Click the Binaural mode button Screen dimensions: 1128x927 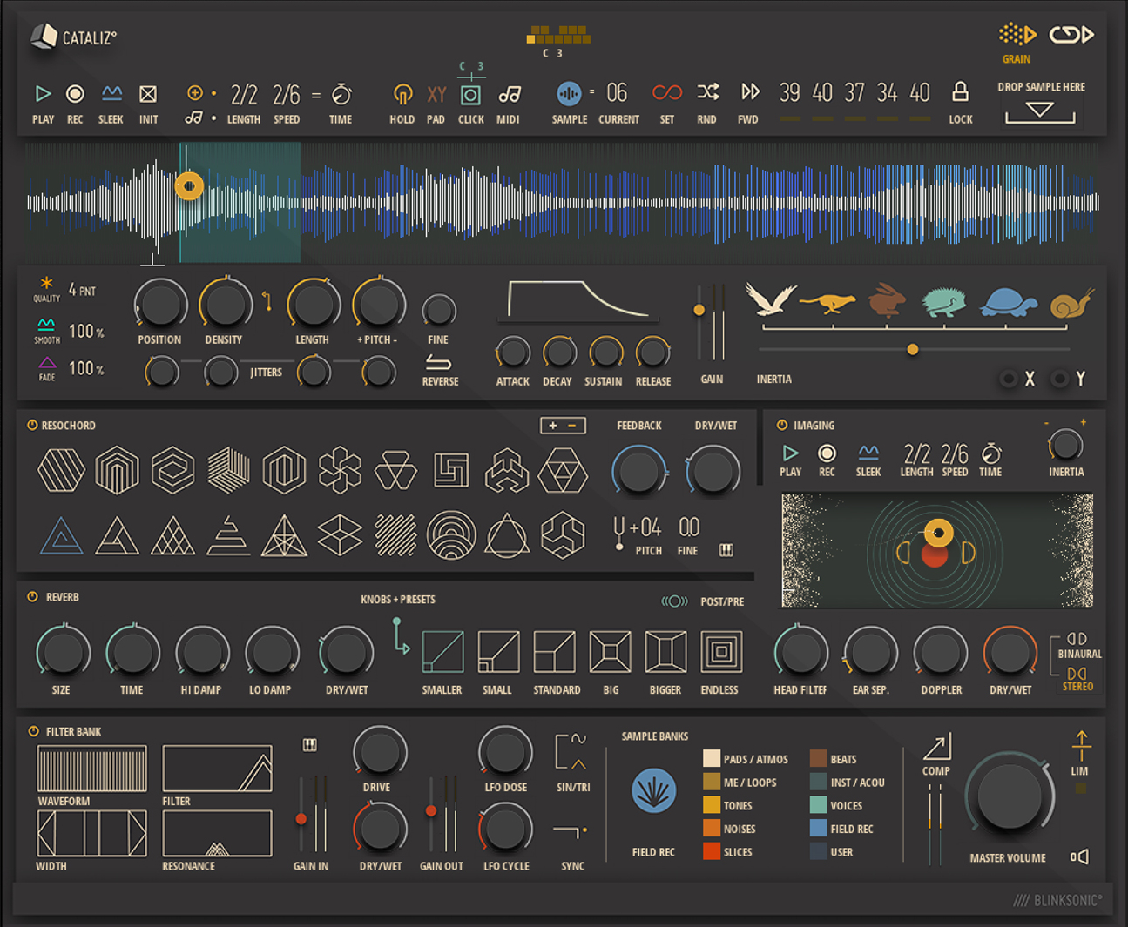1077,640
